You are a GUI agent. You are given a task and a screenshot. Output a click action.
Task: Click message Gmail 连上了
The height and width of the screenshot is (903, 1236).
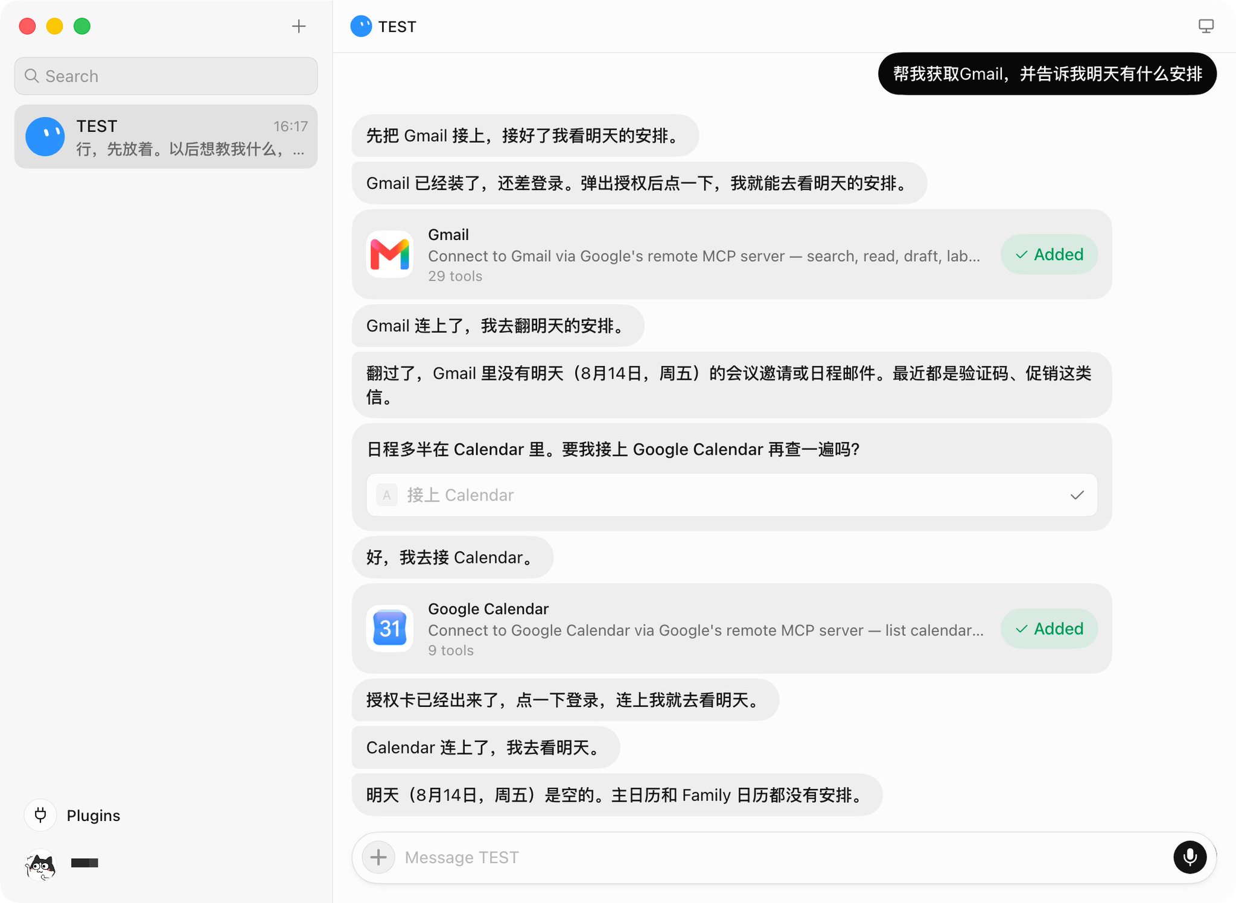498,326
